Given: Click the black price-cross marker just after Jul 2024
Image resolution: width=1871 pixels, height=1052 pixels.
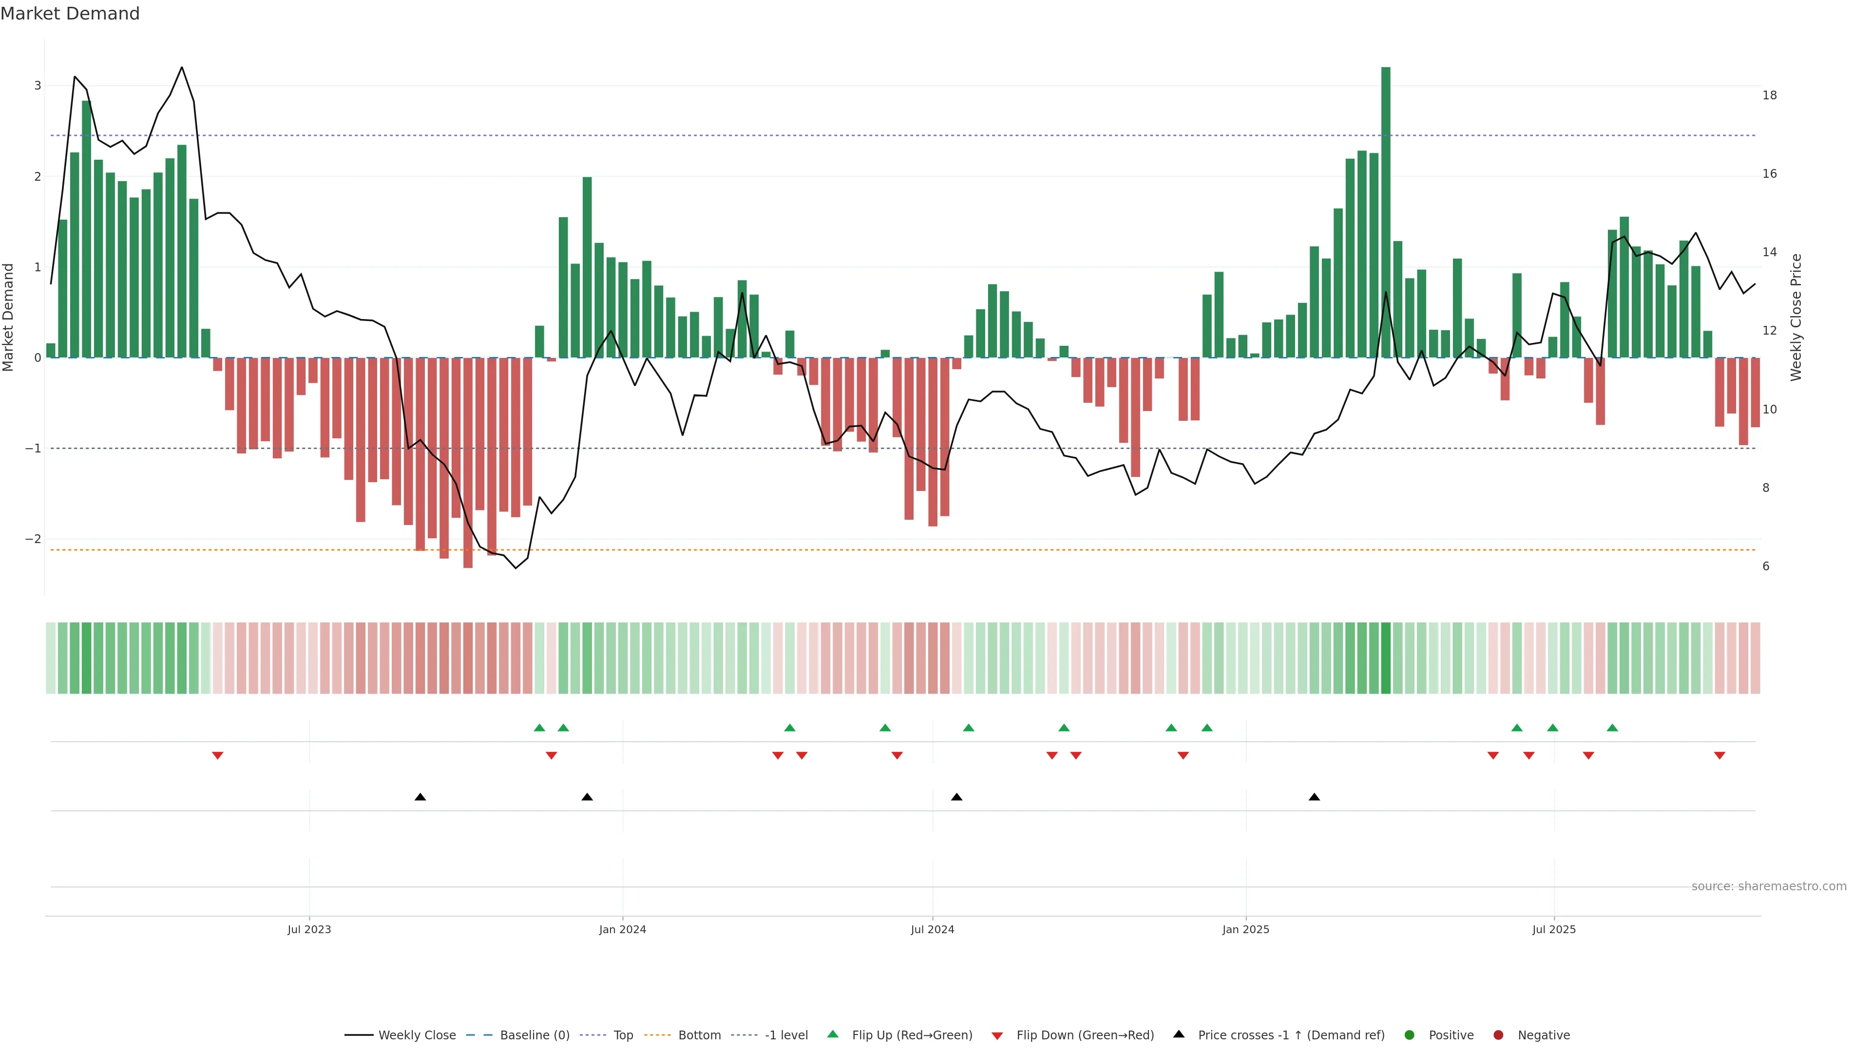Looking at the screenshot, I should coord(956,797).
